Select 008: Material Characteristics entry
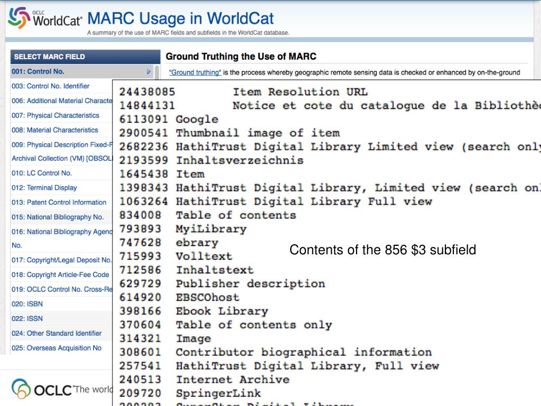541x406 pixels. (54, 130)
